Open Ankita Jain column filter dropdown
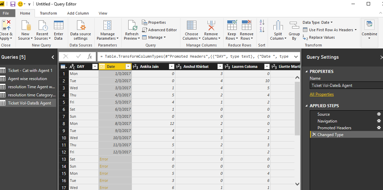 click(172, 66)
